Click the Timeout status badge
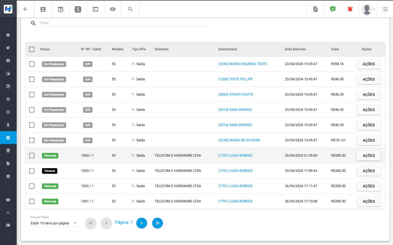Screen dimensions: 393x245 click(50, 171)
